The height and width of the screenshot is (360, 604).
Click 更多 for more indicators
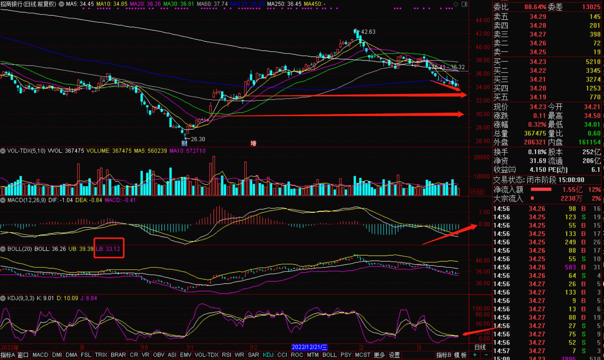tap(380, 355)
